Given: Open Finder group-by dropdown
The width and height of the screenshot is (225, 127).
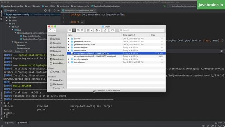Looking at the screenshot, I should tap(89, 30).
